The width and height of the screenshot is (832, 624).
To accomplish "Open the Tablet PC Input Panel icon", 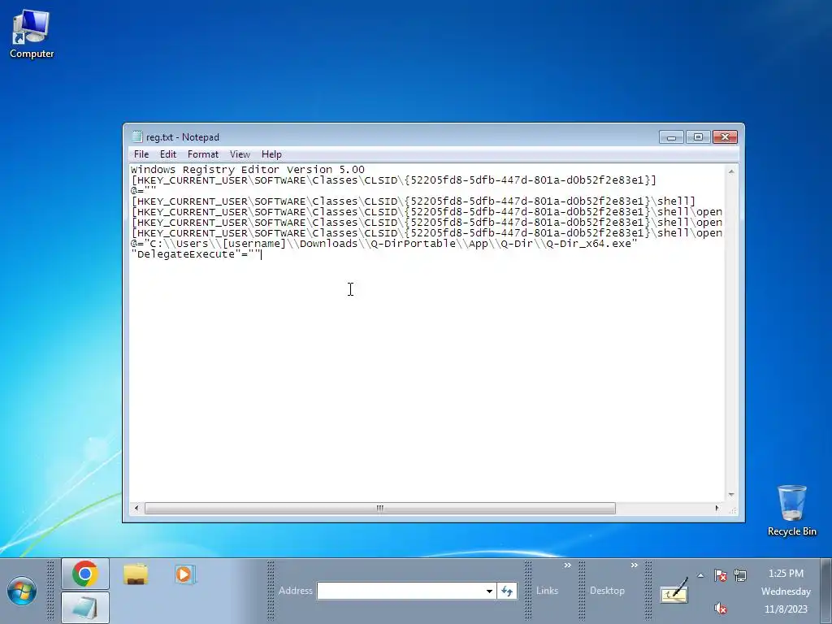I will point(674,591).
